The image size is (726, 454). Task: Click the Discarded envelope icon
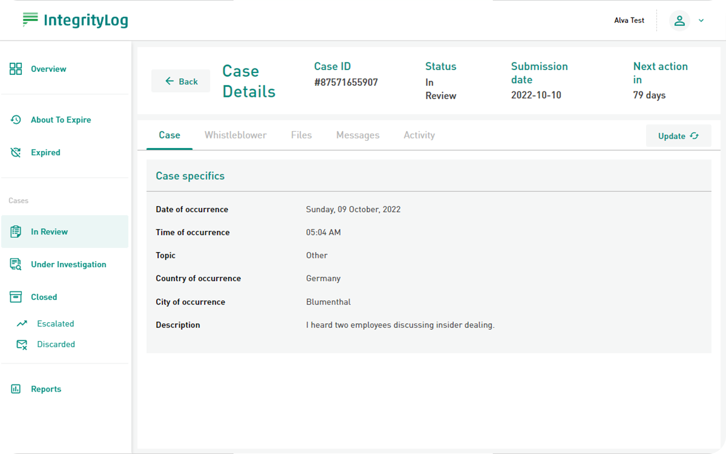[22, 345]
